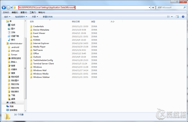The height and width of the screenshot is (122, 188).
Task: Open the view options dropdown arrow
Action: (172, 17)
